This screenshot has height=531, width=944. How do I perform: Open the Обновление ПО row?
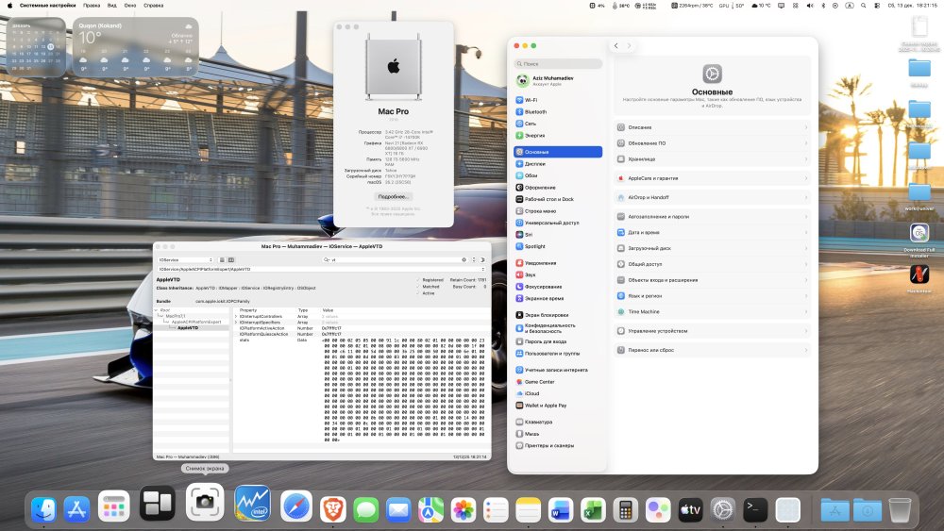712,143
